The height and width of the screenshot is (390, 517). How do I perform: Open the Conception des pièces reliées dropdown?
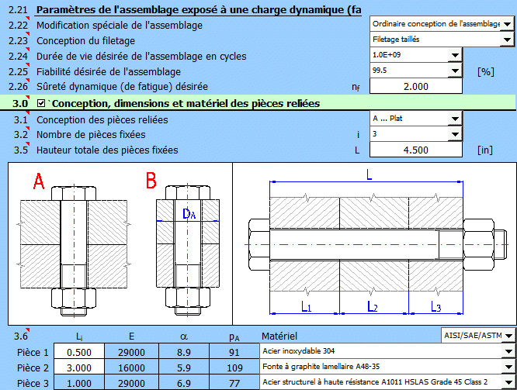point(456,119)
